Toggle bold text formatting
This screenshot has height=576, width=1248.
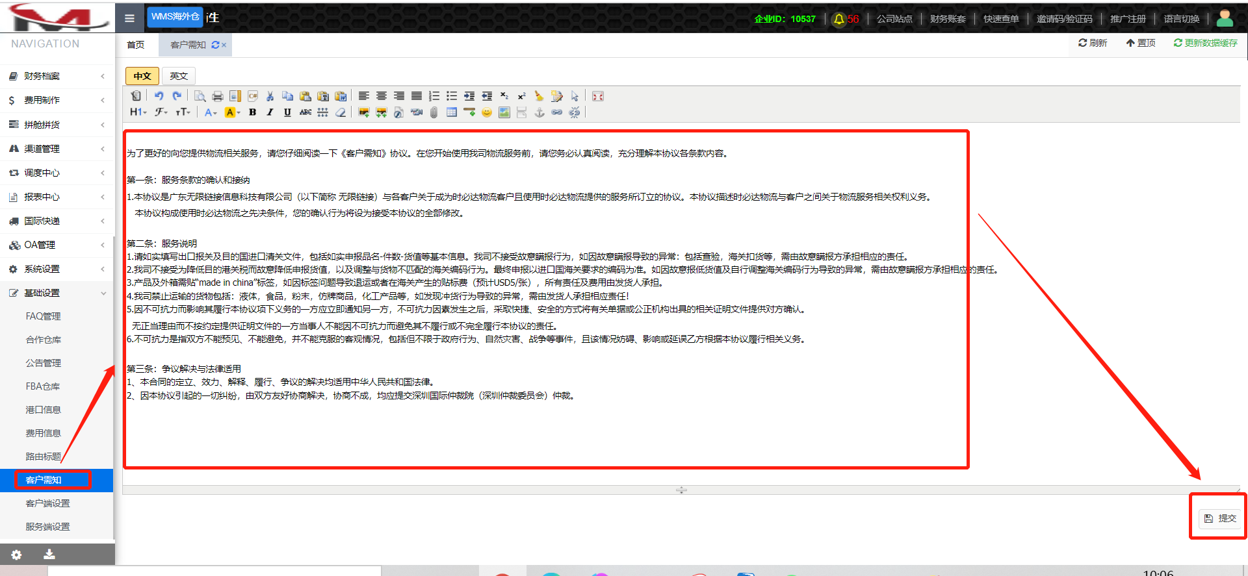(252, 112)
